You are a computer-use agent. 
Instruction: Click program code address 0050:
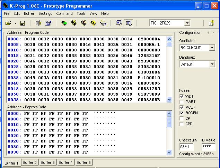pos(14,94)
